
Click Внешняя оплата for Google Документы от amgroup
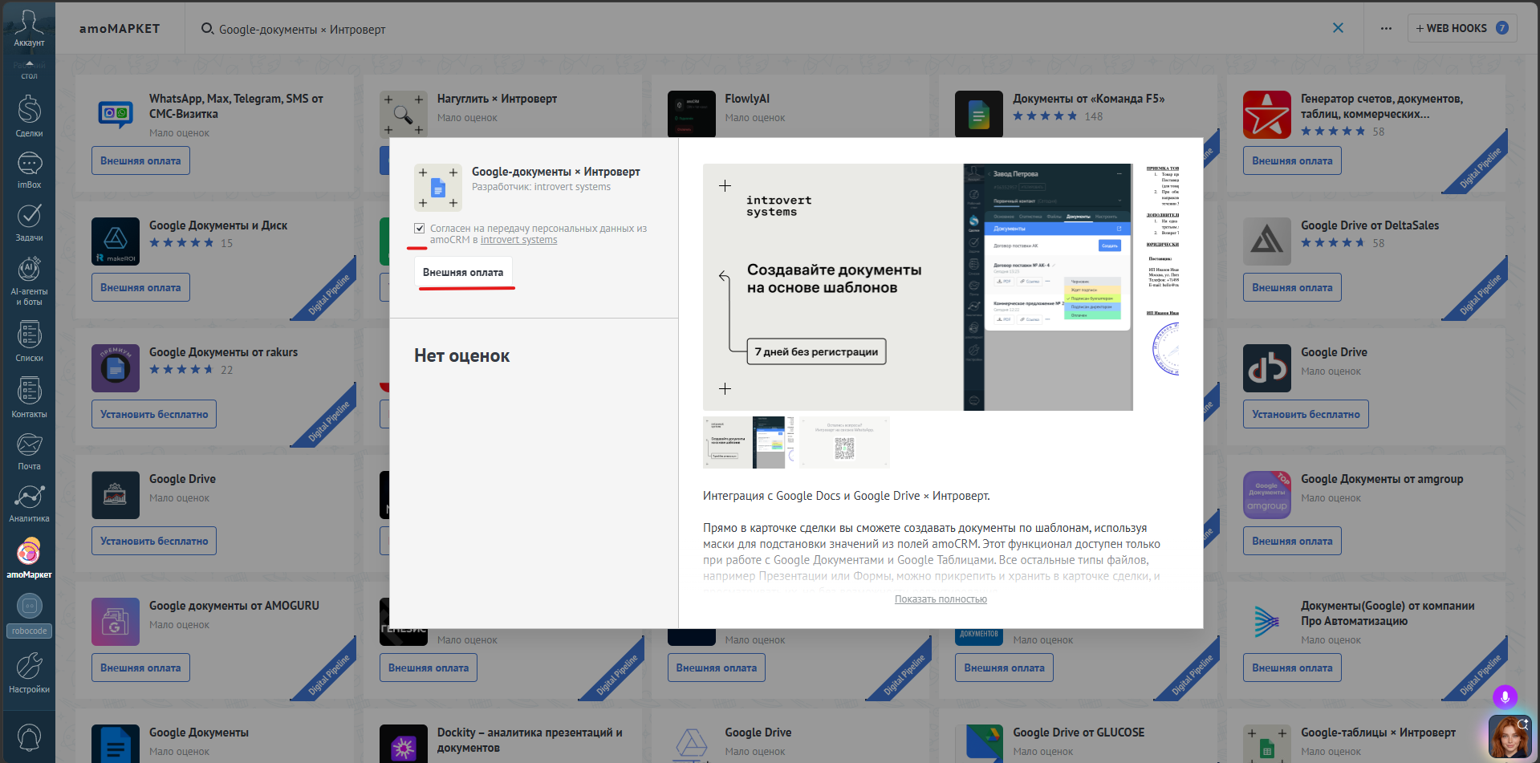1292,541
